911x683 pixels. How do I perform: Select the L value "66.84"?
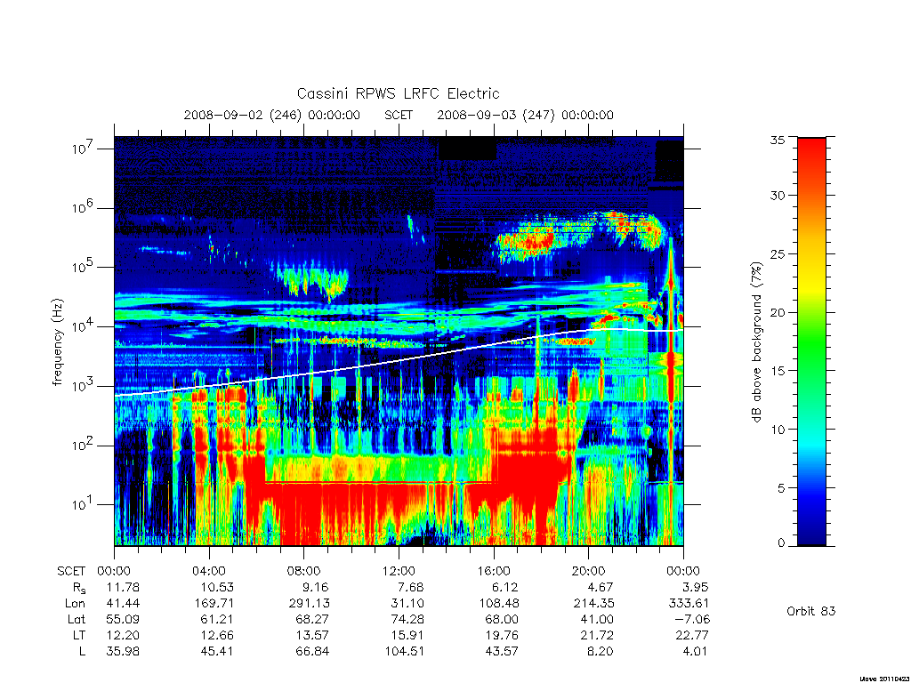tap(312, 652)
